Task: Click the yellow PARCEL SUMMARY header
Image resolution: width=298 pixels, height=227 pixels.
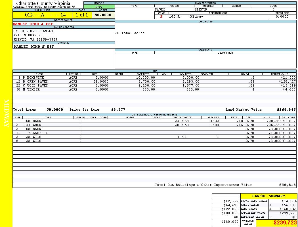Action: [x=268, y=196]
